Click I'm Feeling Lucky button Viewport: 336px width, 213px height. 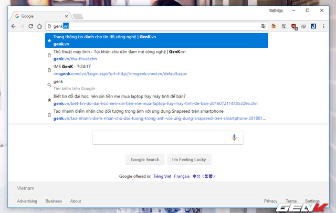pos(189,159)
